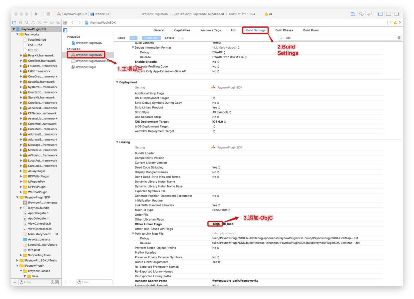Select the IPaynowPluginSDKUITests target

[91, 61]
